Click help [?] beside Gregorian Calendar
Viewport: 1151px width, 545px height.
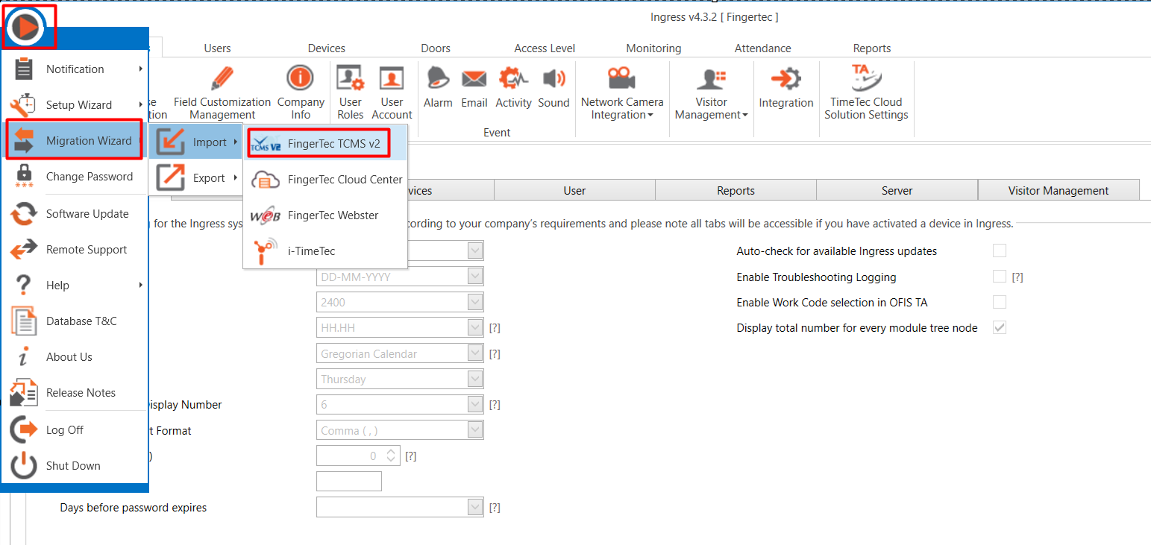(x=495, y=354)
